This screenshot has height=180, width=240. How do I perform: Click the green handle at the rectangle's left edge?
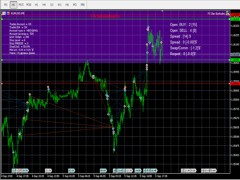pyautogui.click(x=2, y=60)
